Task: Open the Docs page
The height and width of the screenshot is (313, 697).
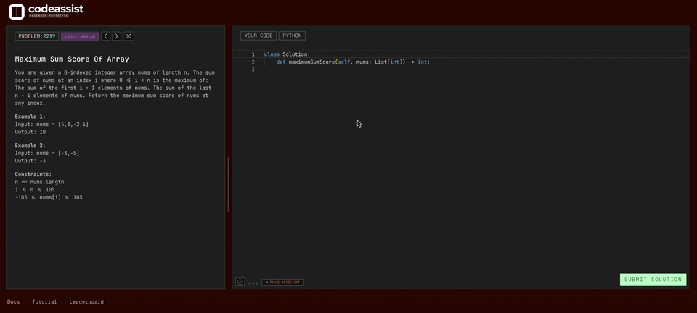Action: click(13, 302)
